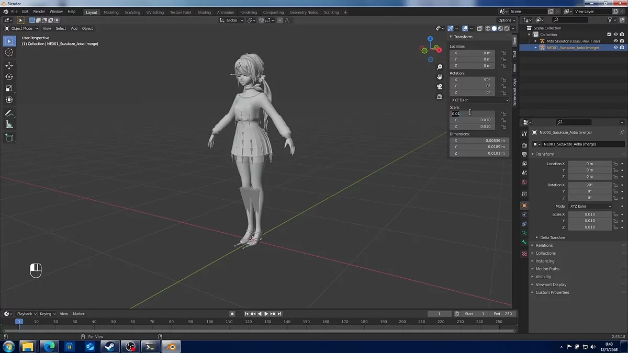Select the Move tool in toolbar
Image resolution: width=628 pixels, height=353 pixels.
[x=9, y=65]
